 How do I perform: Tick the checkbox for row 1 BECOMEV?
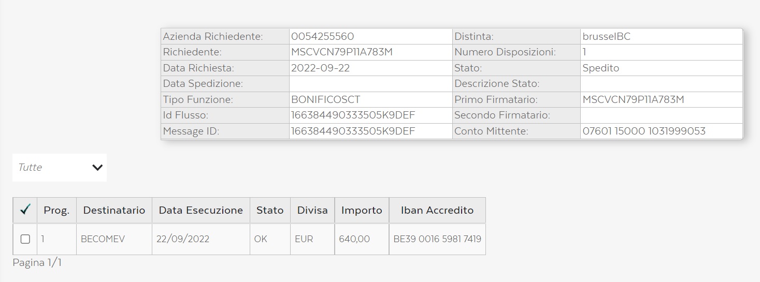[x=25, y=239]
